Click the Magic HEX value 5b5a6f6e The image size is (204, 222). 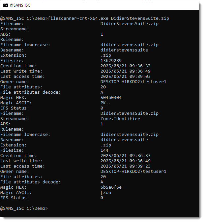111,187
